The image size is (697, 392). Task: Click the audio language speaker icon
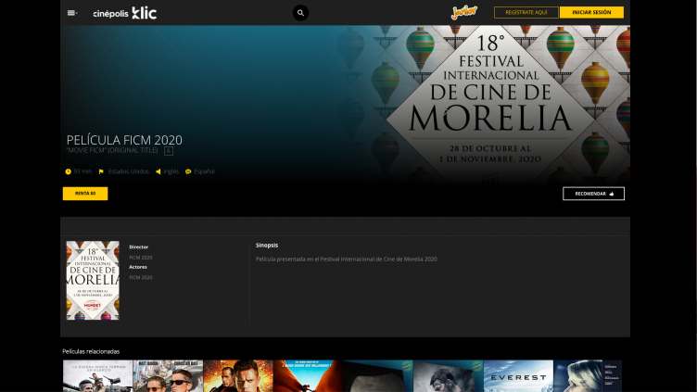[158, 171]
